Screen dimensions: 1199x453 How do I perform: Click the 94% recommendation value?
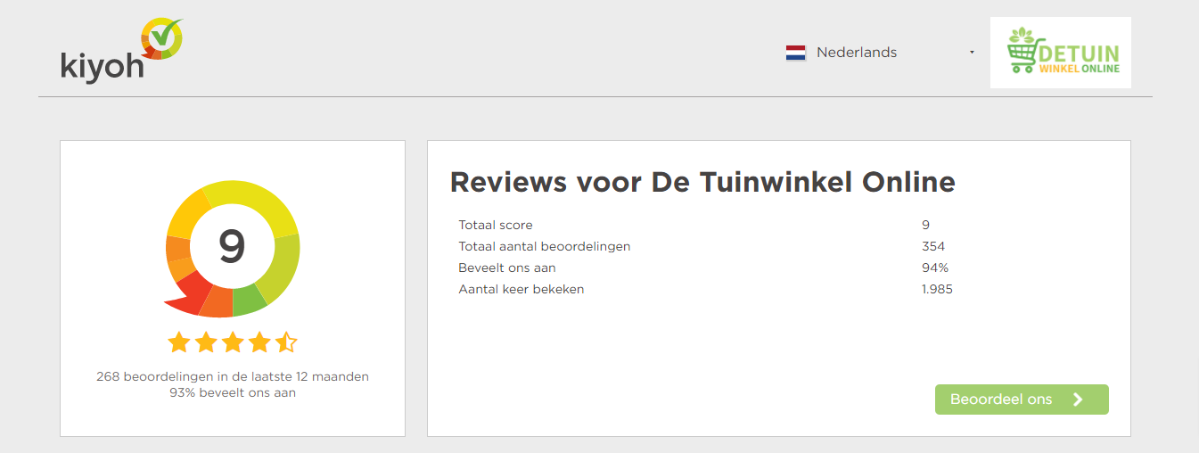click(934, 268)
